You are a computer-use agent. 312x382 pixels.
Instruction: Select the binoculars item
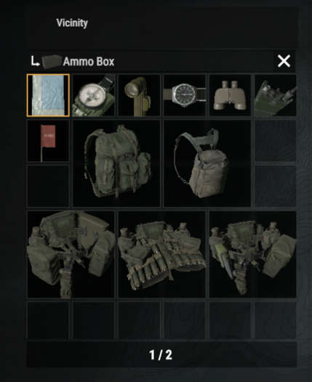(x=230, y=95)
